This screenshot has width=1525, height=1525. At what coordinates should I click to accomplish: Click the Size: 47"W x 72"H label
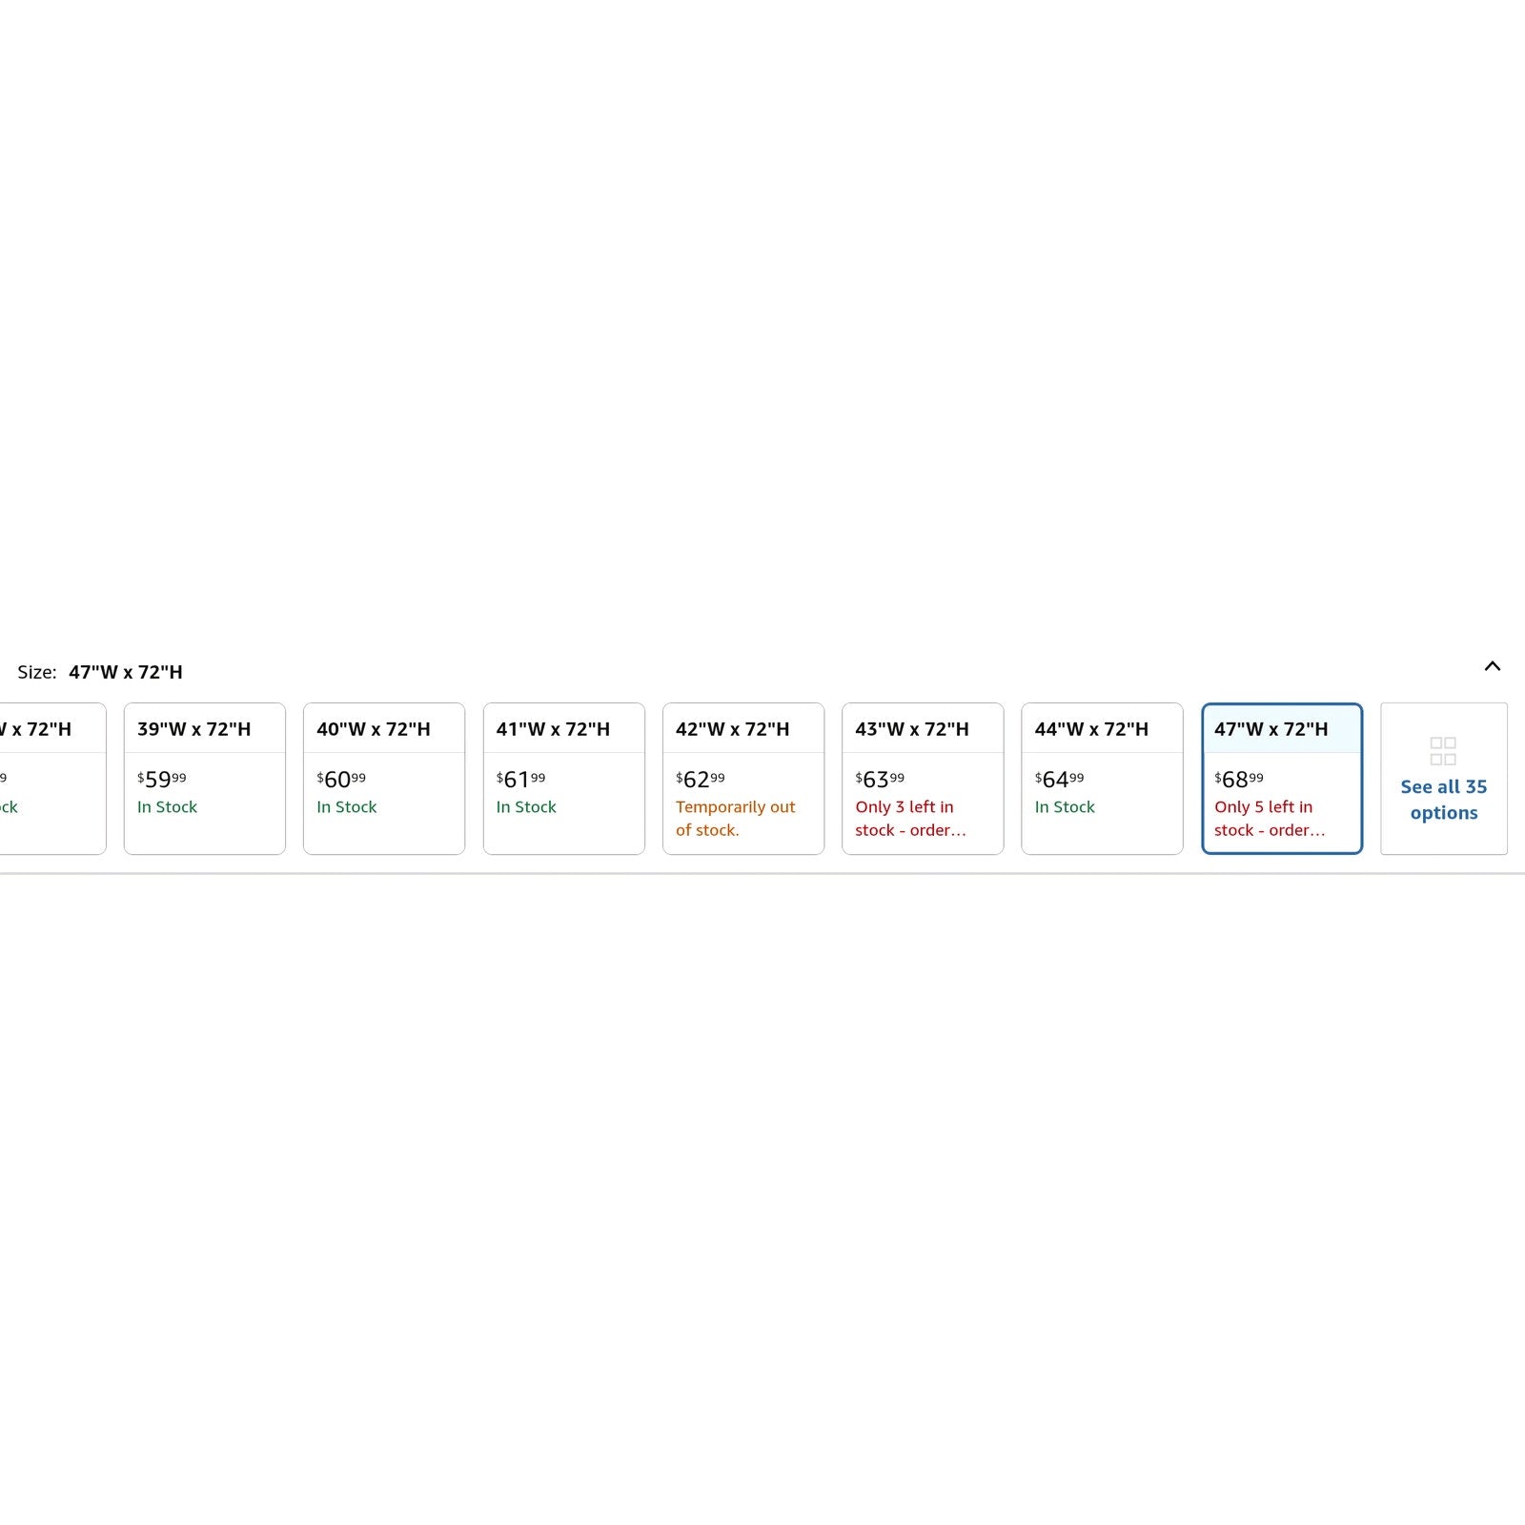coord(100,672)
